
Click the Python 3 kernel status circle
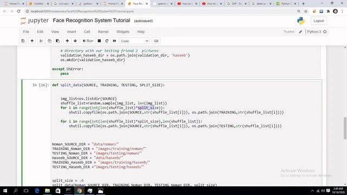(325, 32)
